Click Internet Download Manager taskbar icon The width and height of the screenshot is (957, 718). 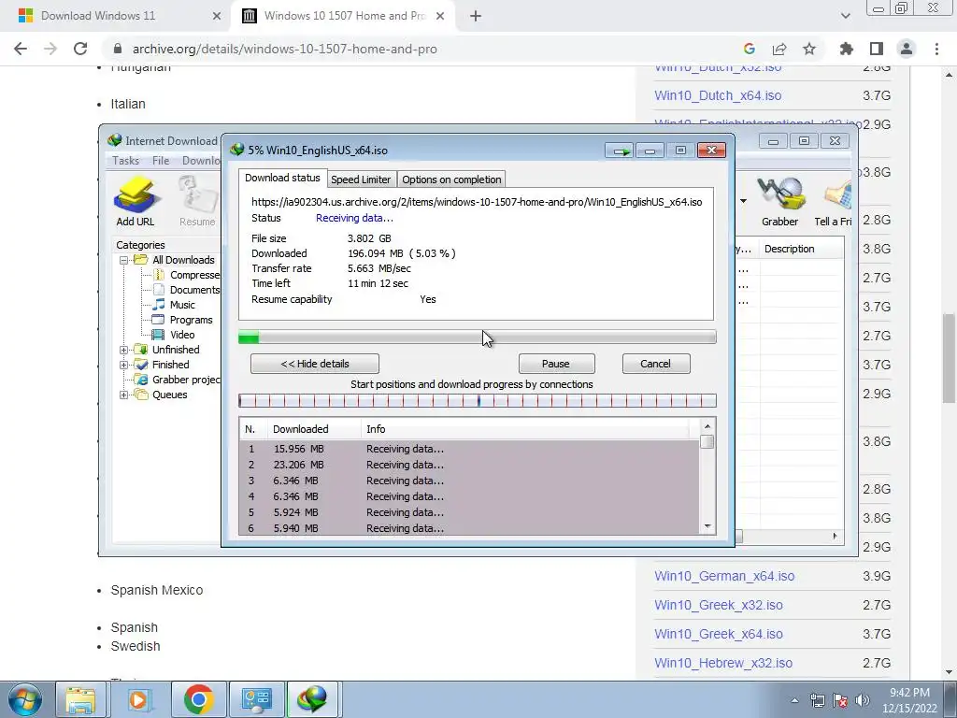312,699
